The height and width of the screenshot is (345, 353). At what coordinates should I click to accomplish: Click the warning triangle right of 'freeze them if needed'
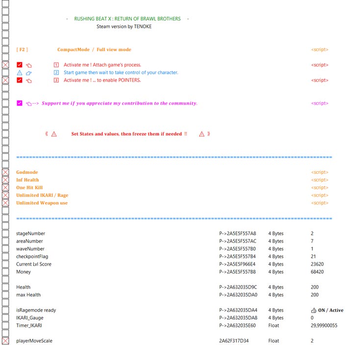[202, 134]
